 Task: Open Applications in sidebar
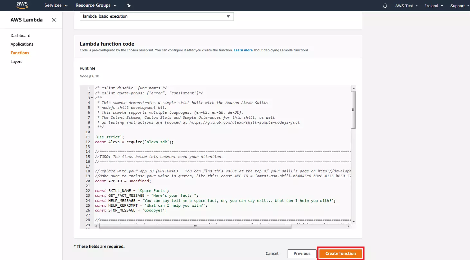tap(22, 44)
